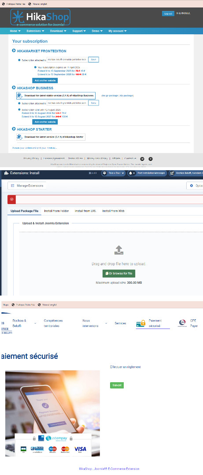Click arrow icon beside HIKASHOP STARTER

[14, 129]
